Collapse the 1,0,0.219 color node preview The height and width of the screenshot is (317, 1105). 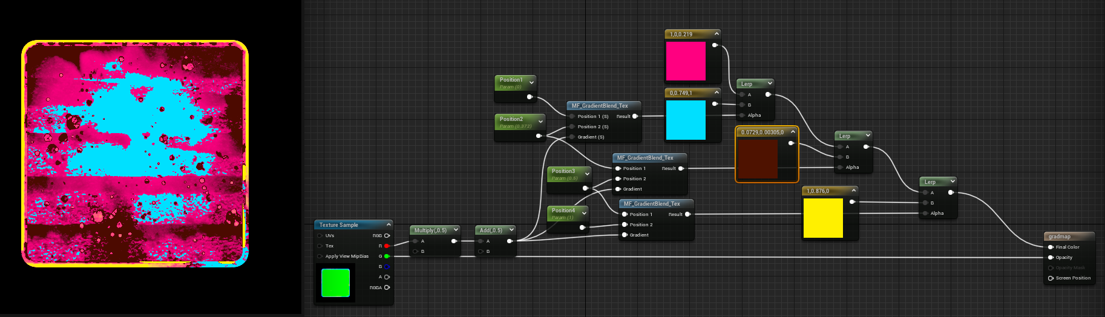coord(716,34)
